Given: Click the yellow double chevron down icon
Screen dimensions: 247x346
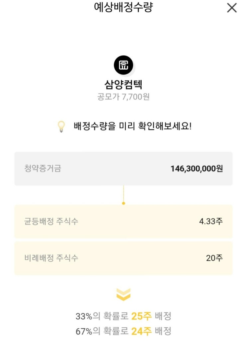Looking at the screenshot, I should (123, 295).
